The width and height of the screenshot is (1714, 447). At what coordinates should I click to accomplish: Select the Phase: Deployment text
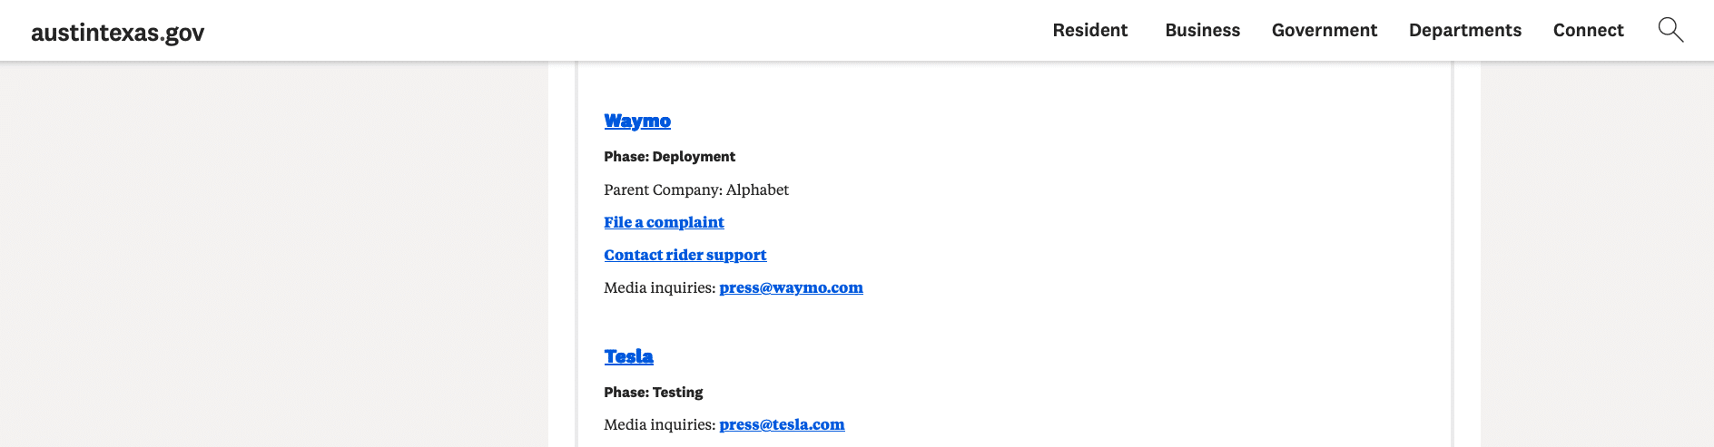(669, 157)
